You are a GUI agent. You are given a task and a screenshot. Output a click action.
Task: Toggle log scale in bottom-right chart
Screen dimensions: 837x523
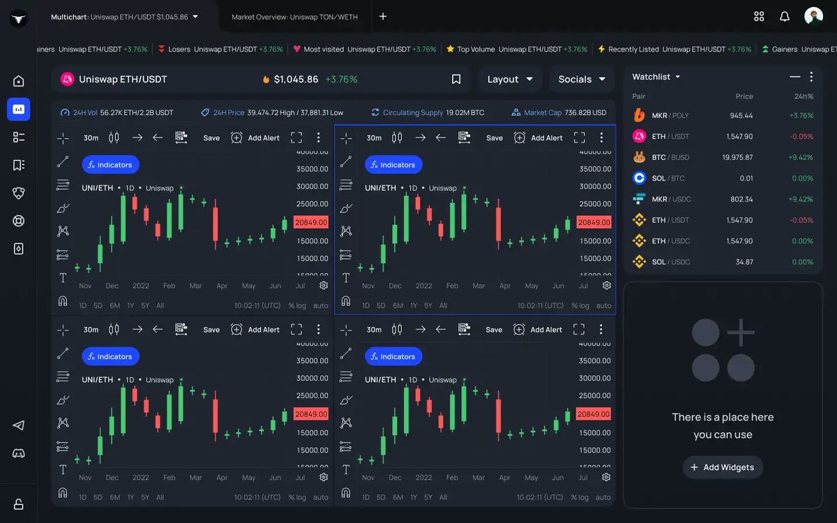pyautogui.click(x=585, y=497)
